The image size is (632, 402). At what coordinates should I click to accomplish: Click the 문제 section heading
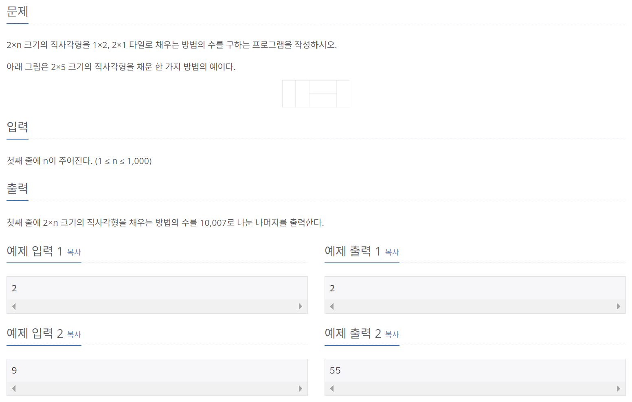[x=18, y=11]
